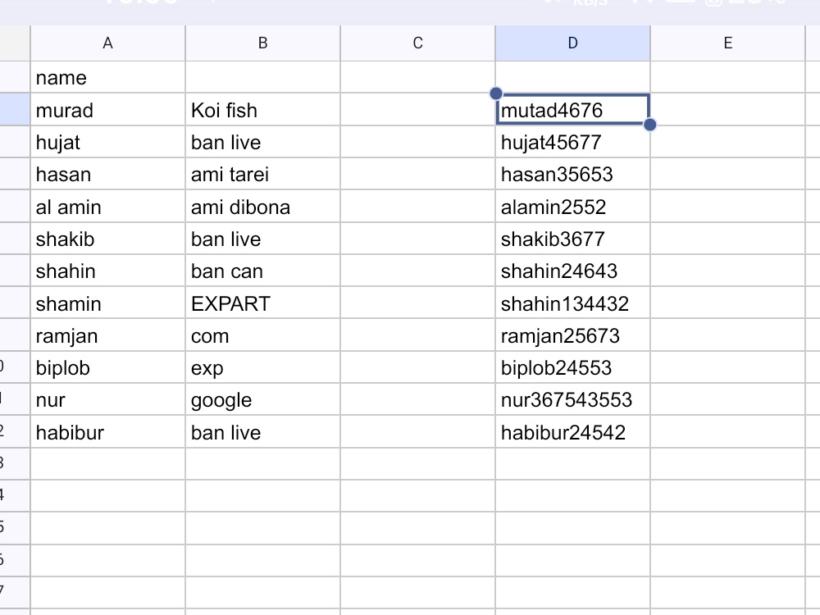This screenshot has height=615, width=820.
Task: Click the 'EXPART' cell
Action: pyautogui.click(x=262, y=303)
